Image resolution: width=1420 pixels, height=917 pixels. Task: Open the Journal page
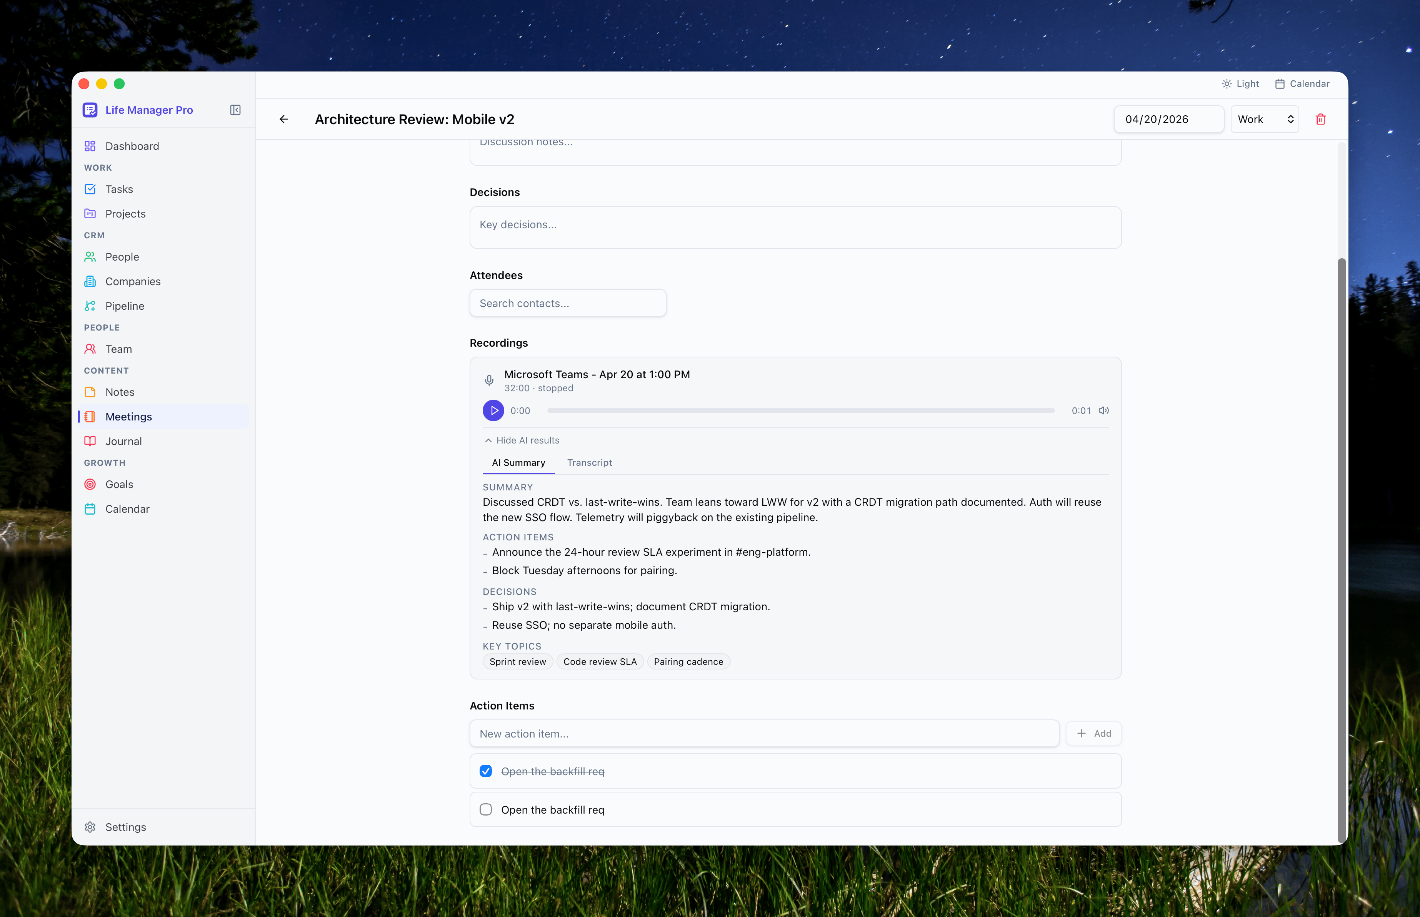click(x=163, y=441)
